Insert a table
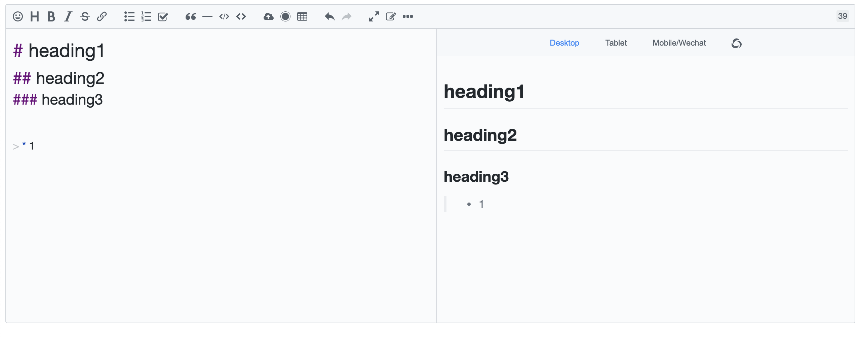Viewport: 860px width, 338px height. coord(302,16)
